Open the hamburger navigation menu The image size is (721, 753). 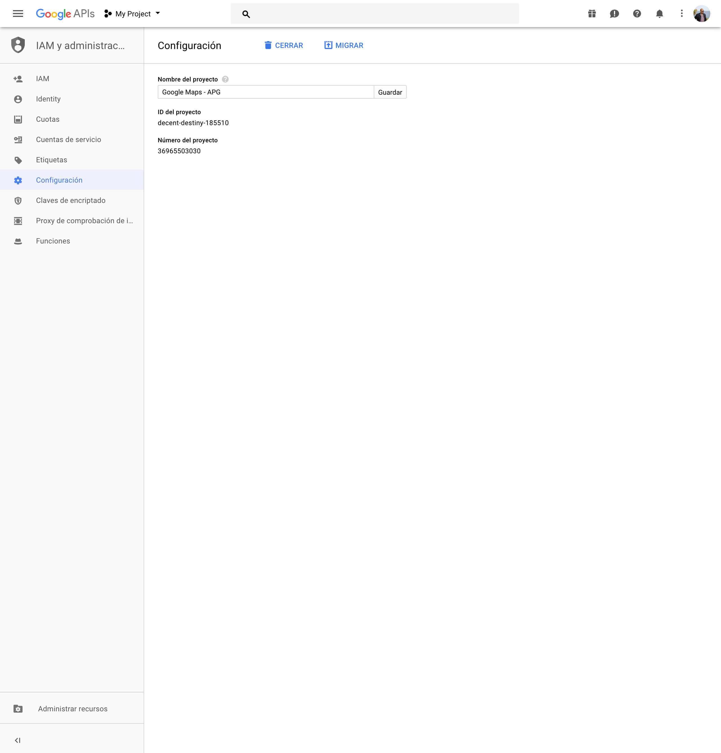click(18, 14)
